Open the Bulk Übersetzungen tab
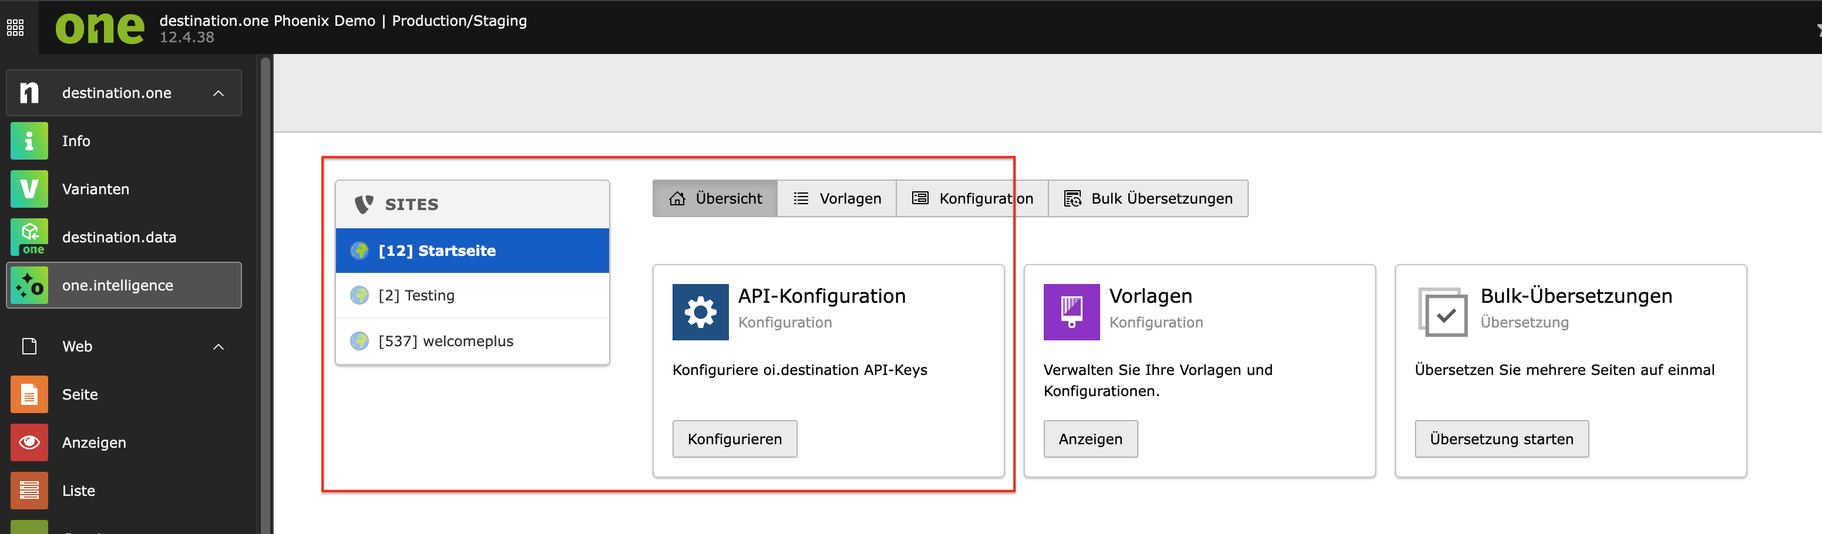The height and width of the screenshot is (534, 1822). pos(1148,198)
